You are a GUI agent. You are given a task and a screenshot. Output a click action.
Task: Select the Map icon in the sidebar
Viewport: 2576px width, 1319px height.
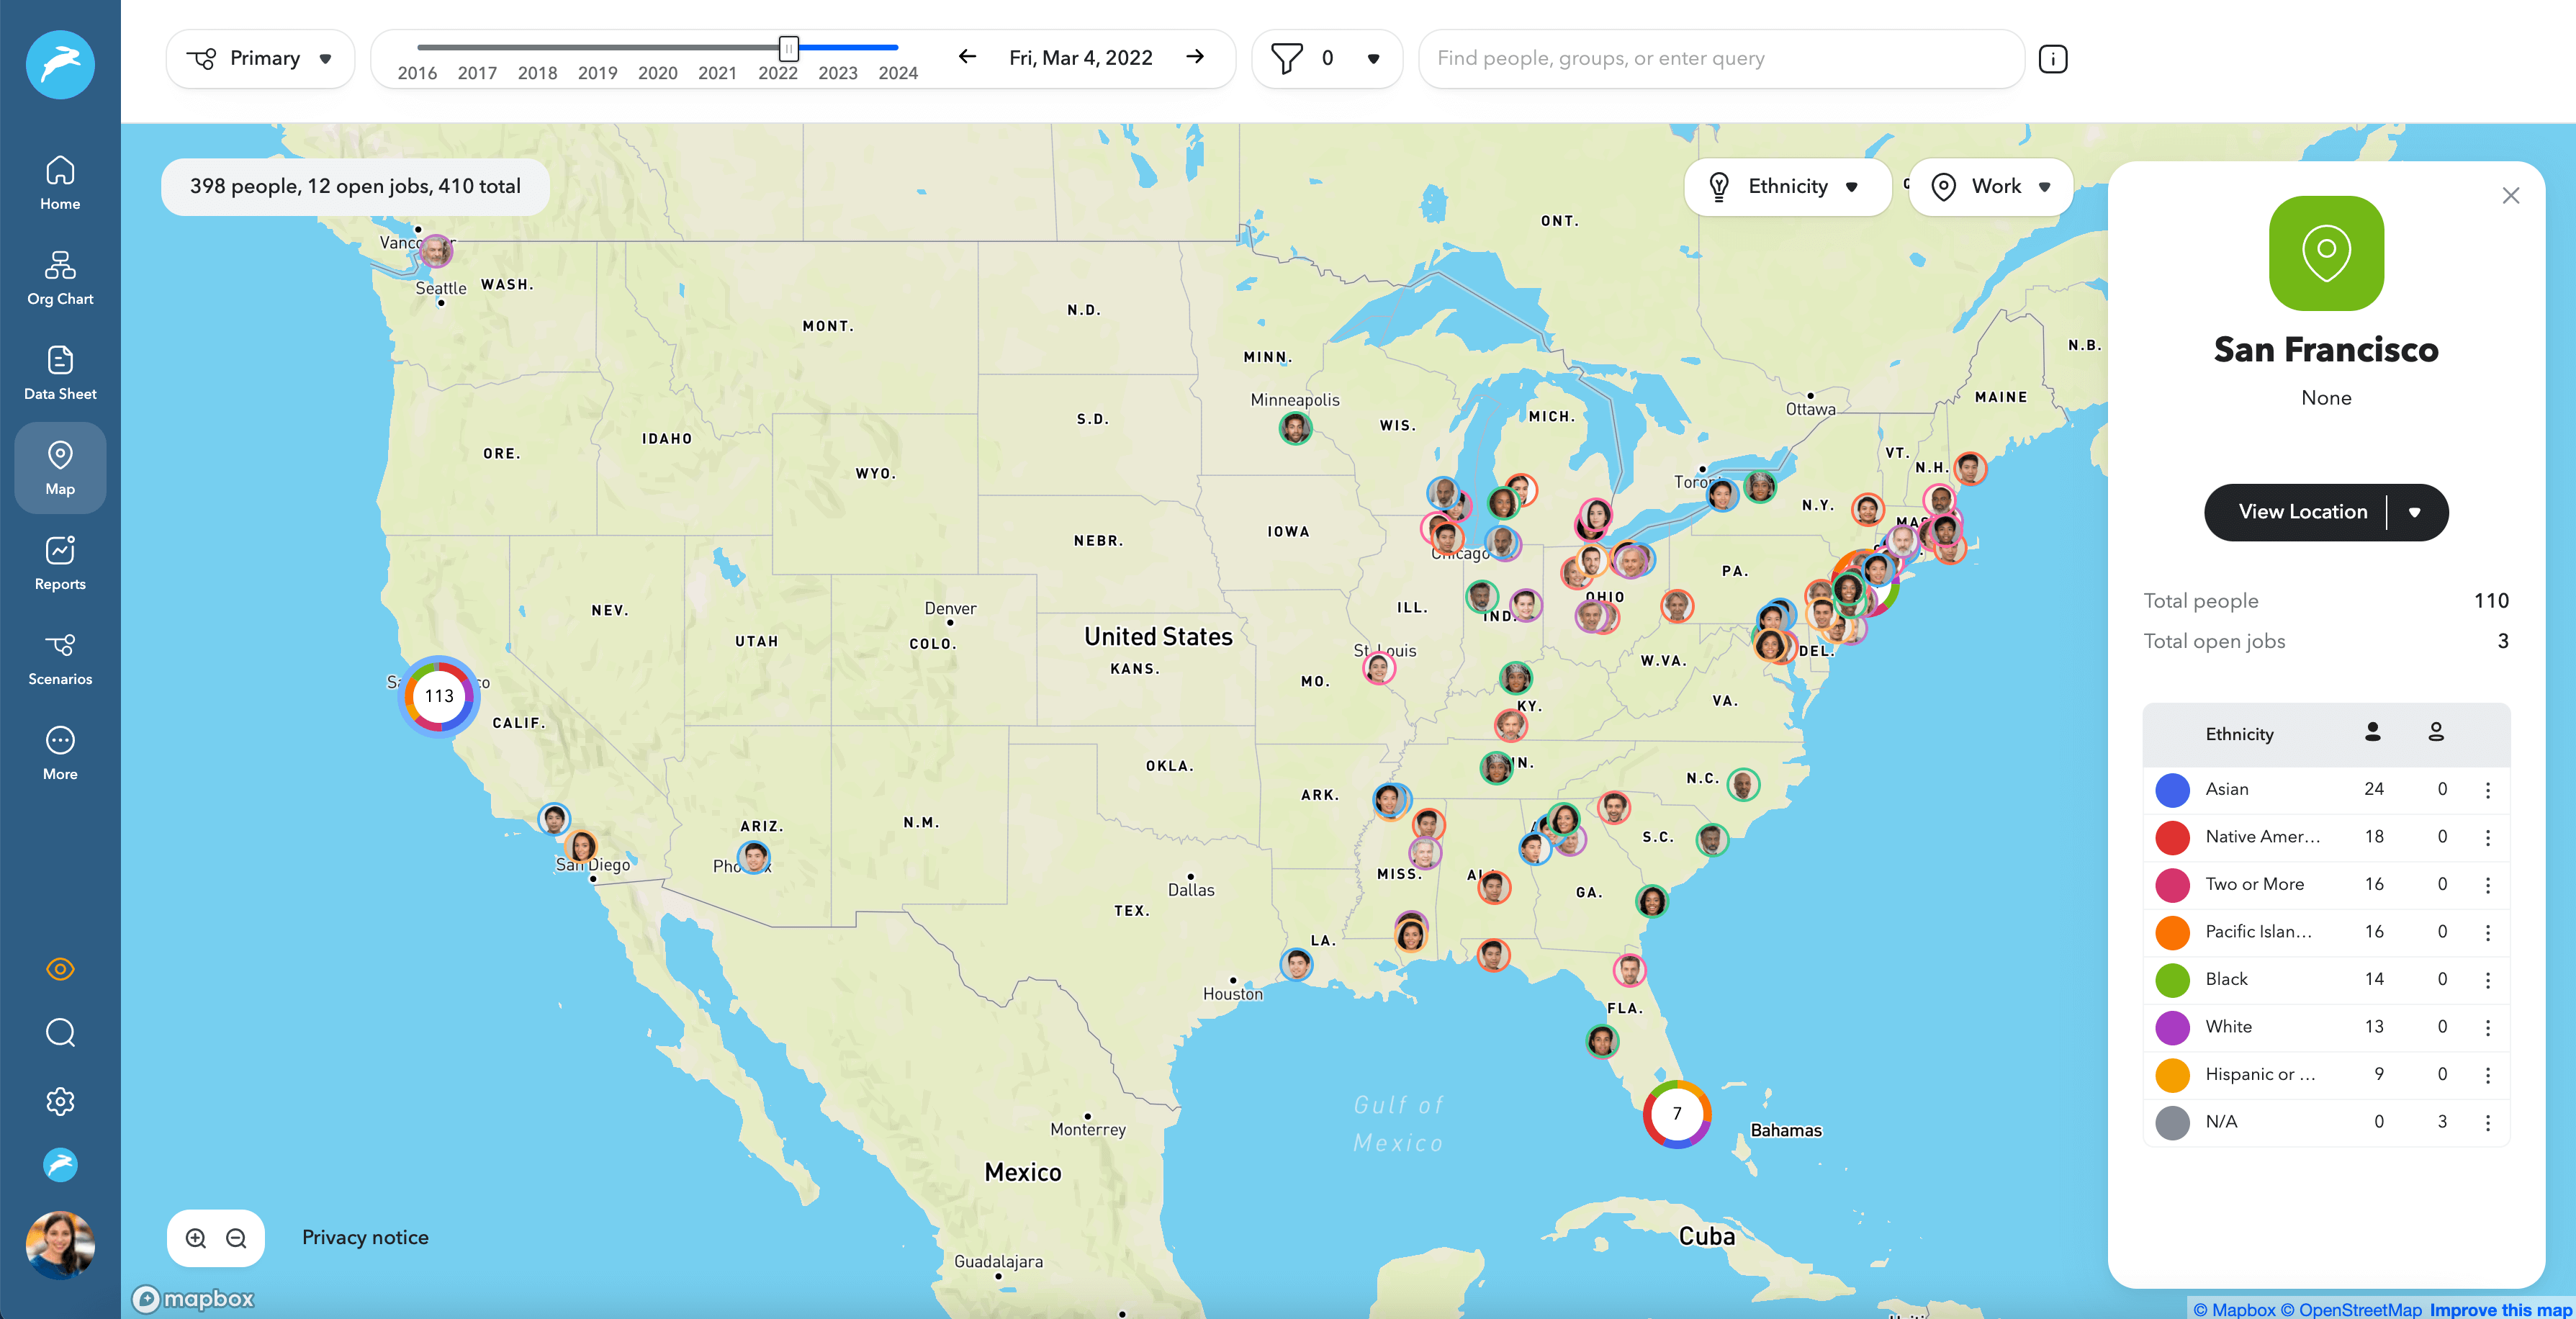tap(60, 465)
